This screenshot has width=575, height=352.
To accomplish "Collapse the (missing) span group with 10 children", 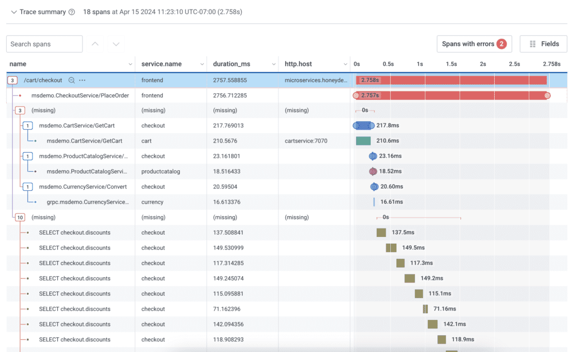I will click(x=20, y=217).
